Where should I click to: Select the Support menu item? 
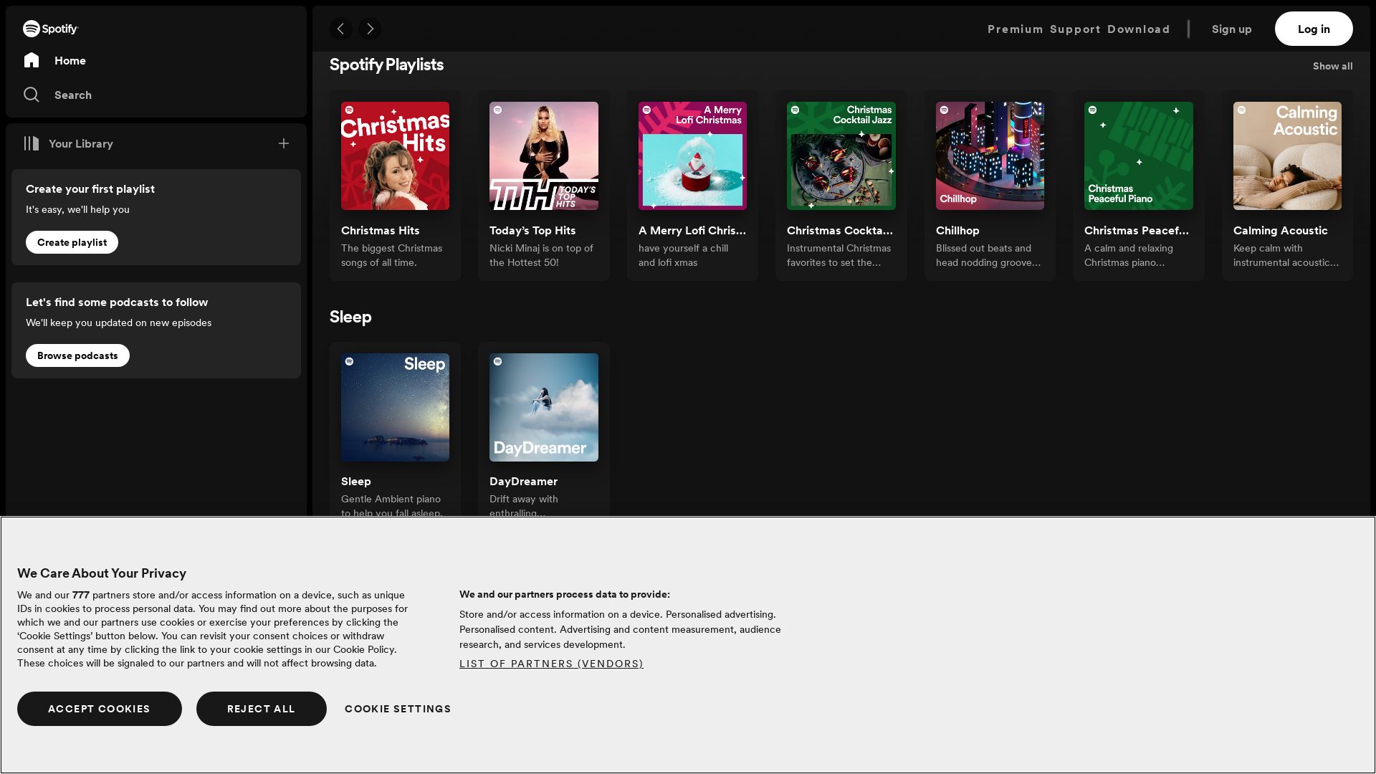click(x=1076, y=29)
